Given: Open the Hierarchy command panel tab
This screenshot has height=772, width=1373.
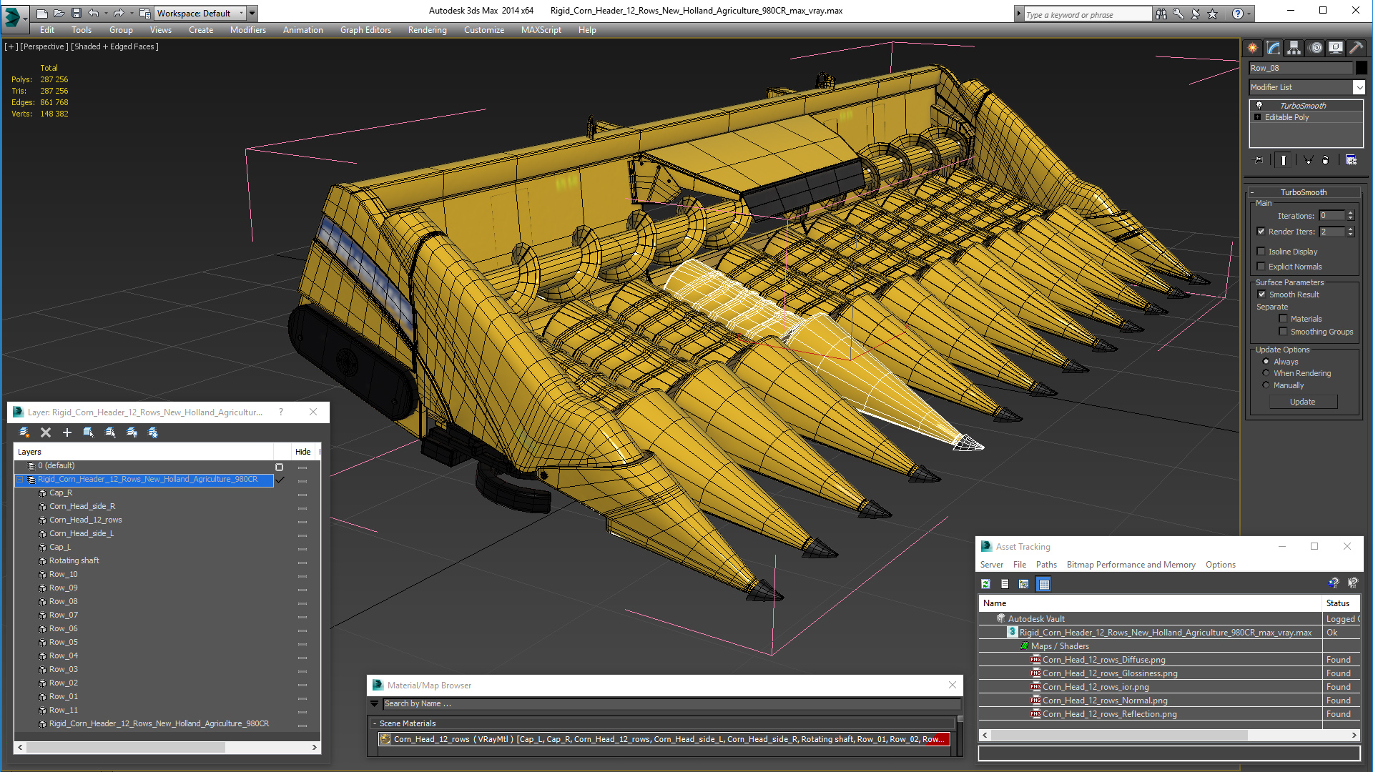Looking at the screenshot, I should point(1294,48).
